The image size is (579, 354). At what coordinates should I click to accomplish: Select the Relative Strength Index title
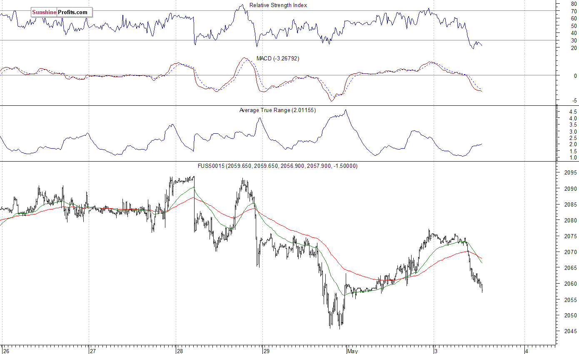(278, 5)
